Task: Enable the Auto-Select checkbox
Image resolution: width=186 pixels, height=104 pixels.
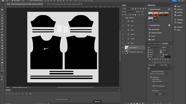Action: click(x=12, y=1)
